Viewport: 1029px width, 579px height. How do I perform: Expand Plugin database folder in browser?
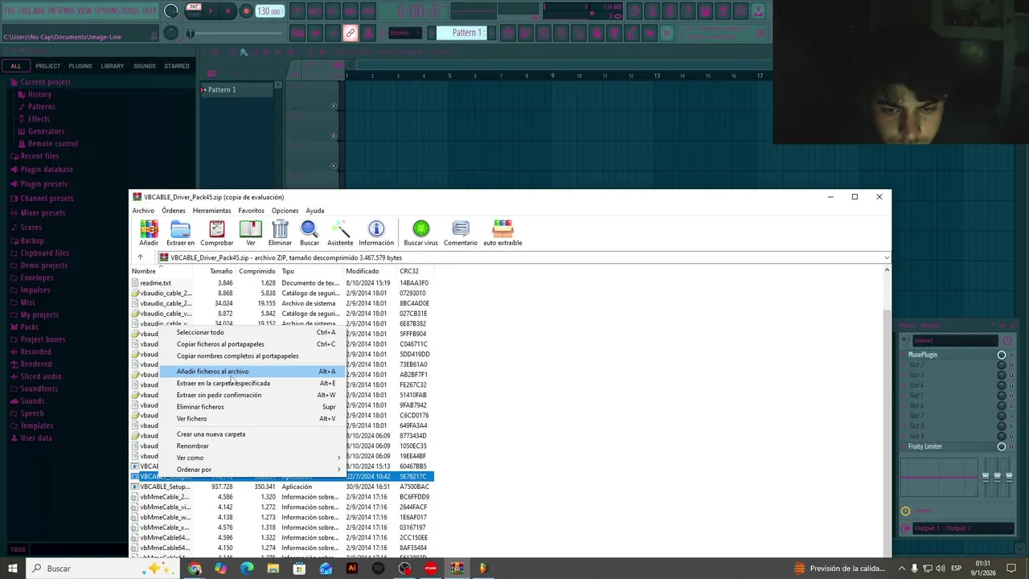coord(47,170)
